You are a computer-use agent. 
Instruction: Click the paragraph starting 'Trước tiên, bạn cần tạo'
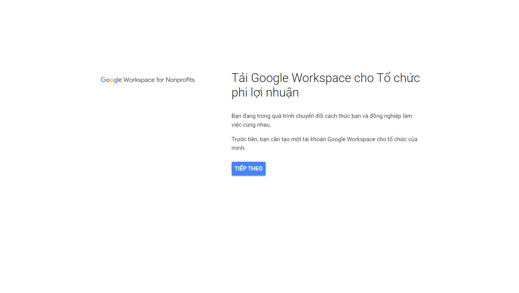coord(324,143)
